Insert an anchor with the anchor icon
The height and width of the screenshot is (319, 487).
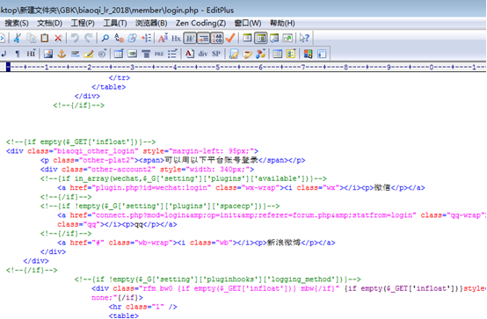point(62,54)
